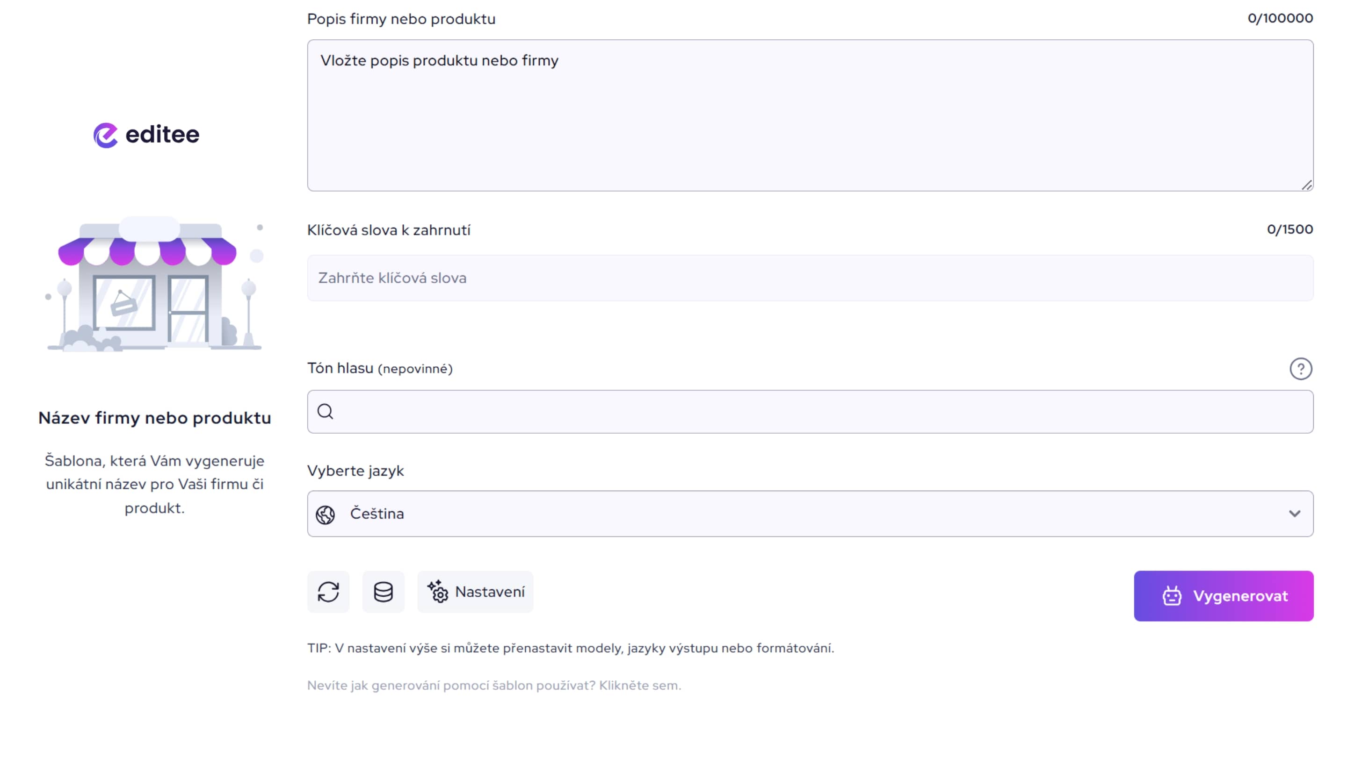This screenshot has width=1347, height=757.
Task: Click the Nevíte jak generování help link
Action: [x=493, y=686]
